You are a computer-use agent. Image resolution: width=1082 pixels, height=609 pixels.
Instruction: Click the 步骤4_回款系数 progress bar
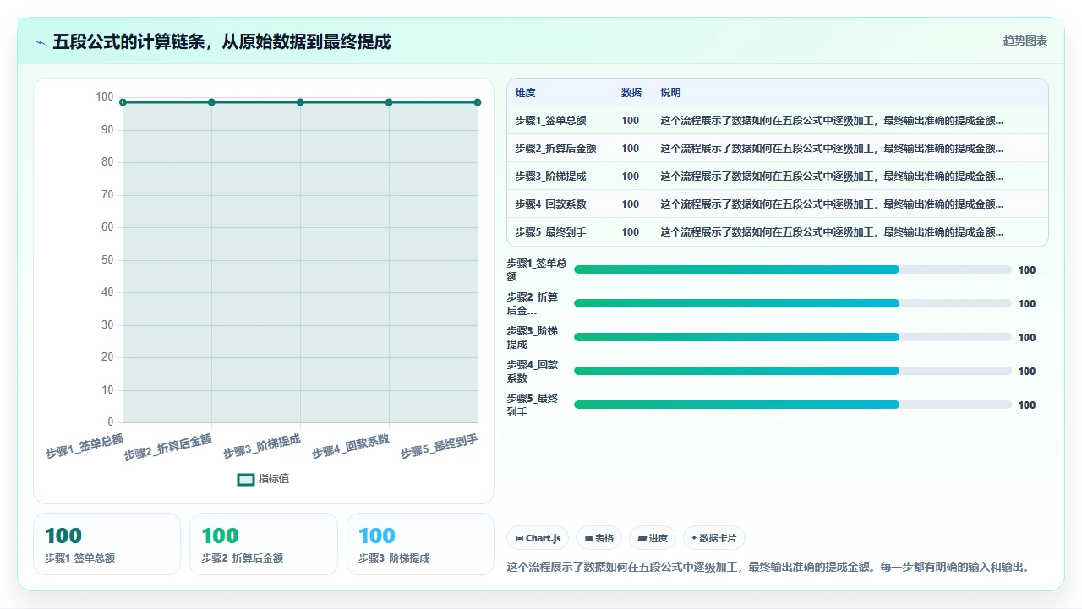(x=793, y=371)
